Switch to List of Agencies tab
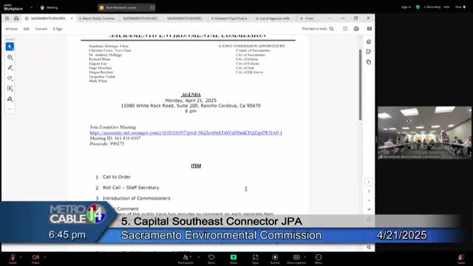Screen dimensions: 473x266 click(x=273, y=18)
